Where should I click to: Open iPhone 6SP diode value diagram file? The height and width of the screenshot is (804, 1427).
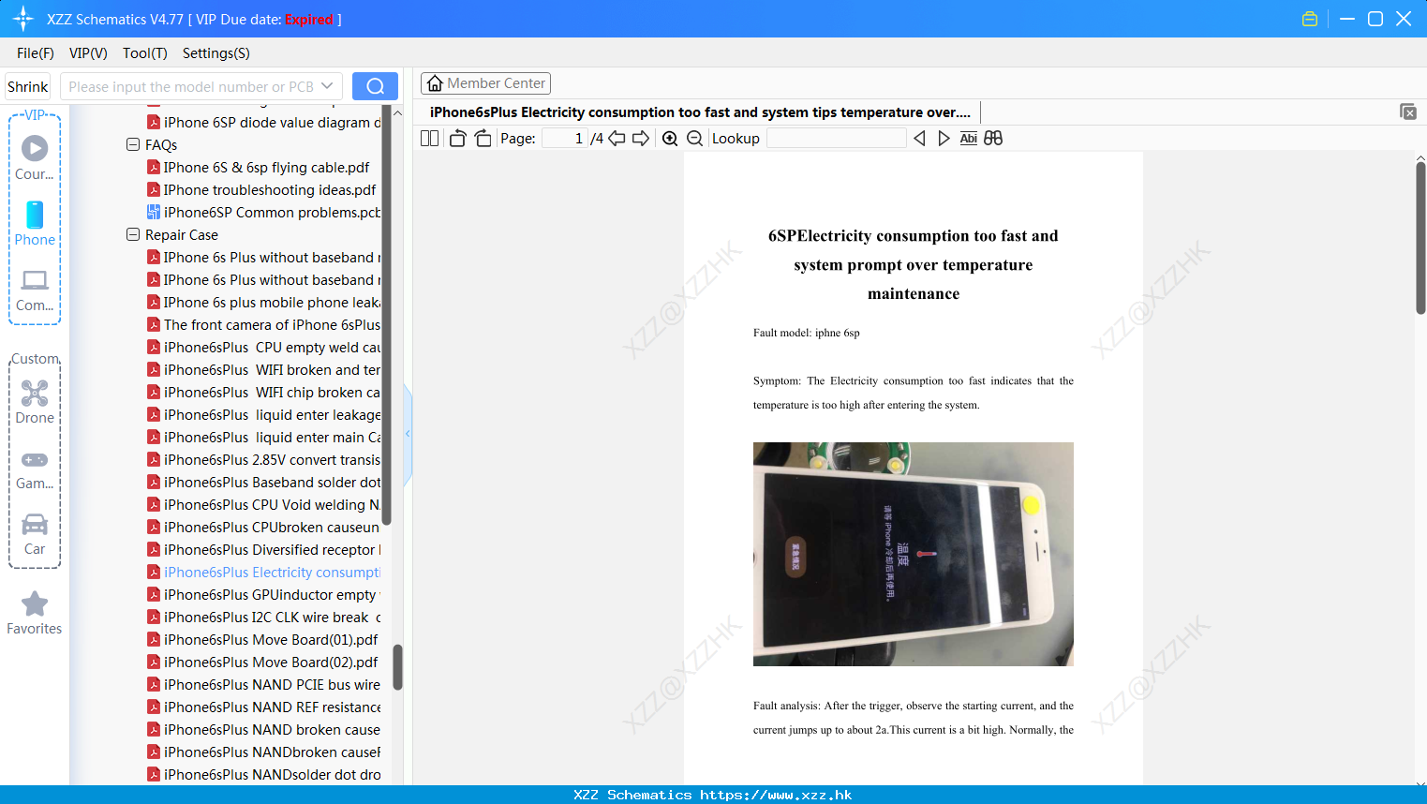[x=264, y=122]
